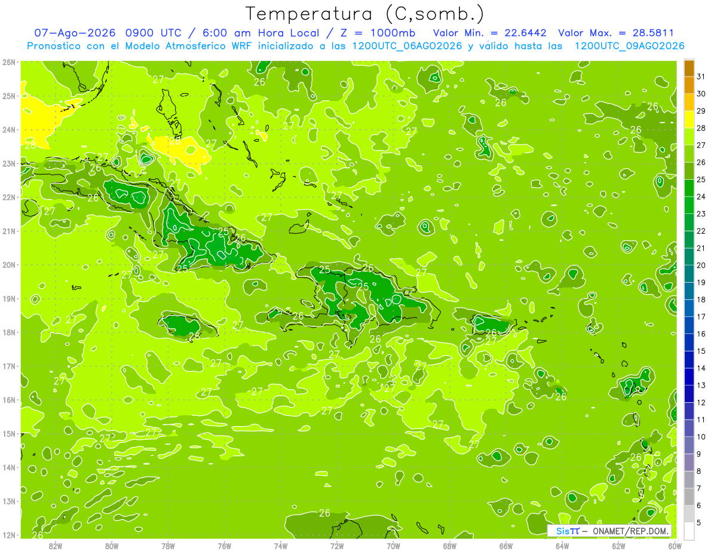The height and width of the screenshot is (554, 717).
Task: Click the orange swatch between 30 and 31
Action: pyautogui.click(x=689, y=85)
